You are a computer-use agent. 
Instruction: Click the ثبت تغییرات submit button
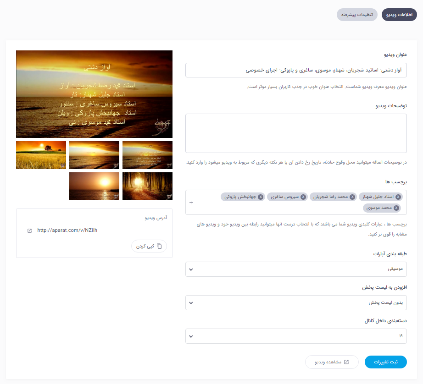(x=385, y=362)
